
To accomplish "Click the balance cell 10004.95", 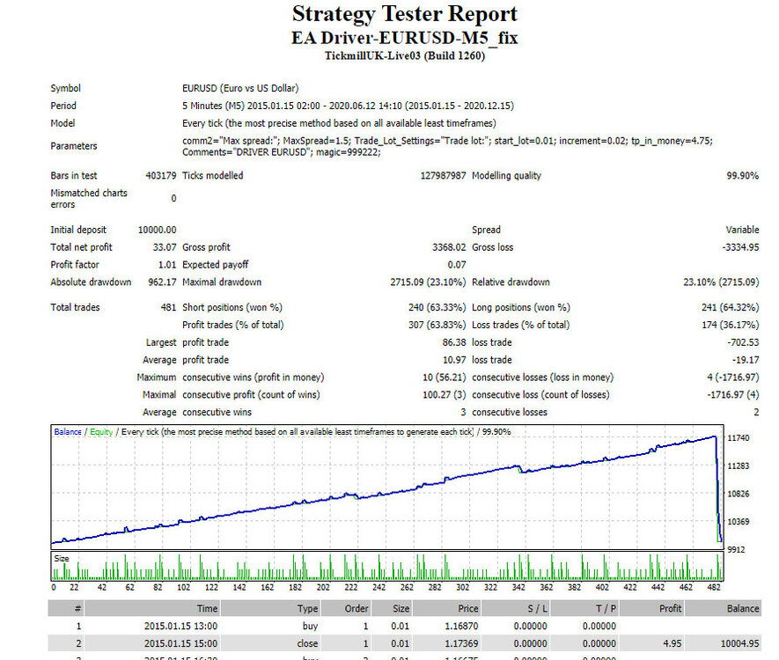I will pos(739,643).
